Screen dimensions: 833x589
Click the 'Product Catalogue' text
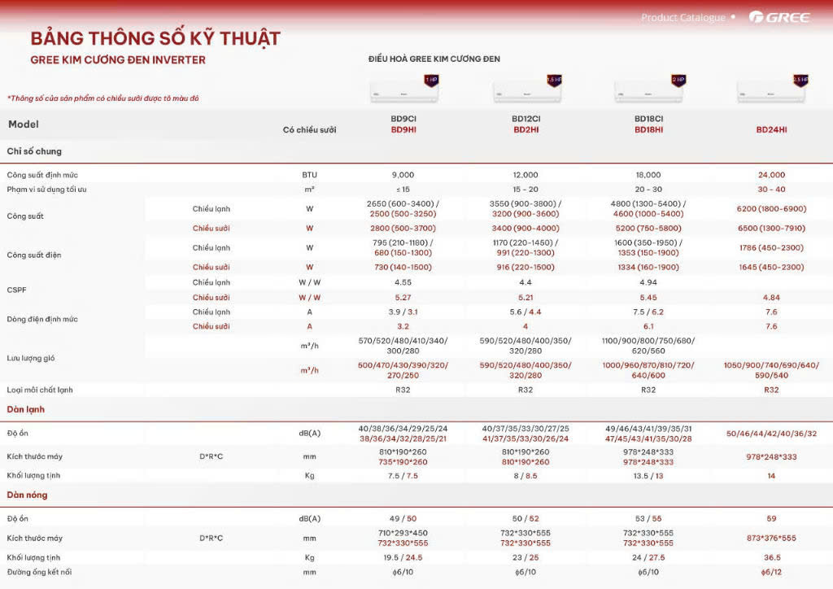tap(683, 18)
